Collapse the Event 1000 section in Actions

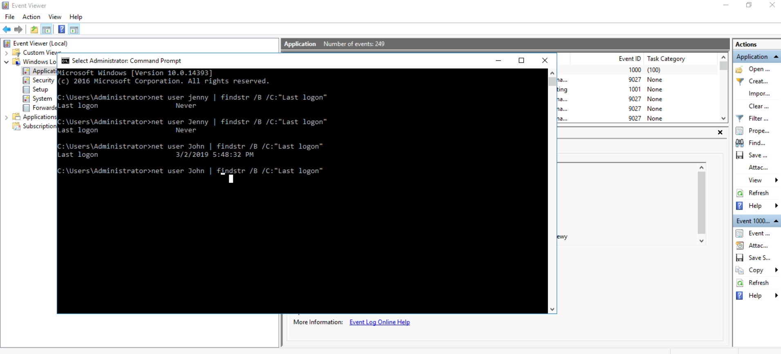pos(776,221)
